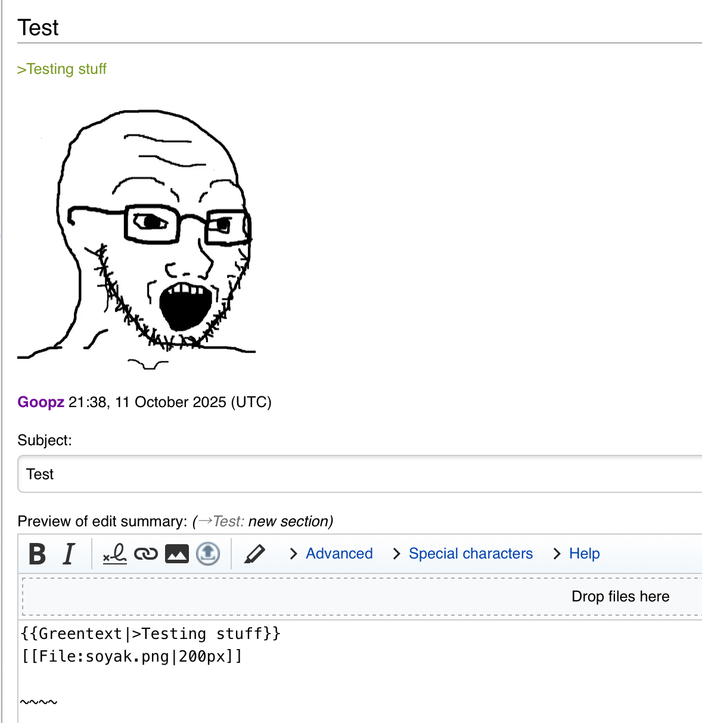This screenshot has width=702, height=723.
Task: Toggle bold formatting in the editor toolbar
Action: click(x=37, y=554)
